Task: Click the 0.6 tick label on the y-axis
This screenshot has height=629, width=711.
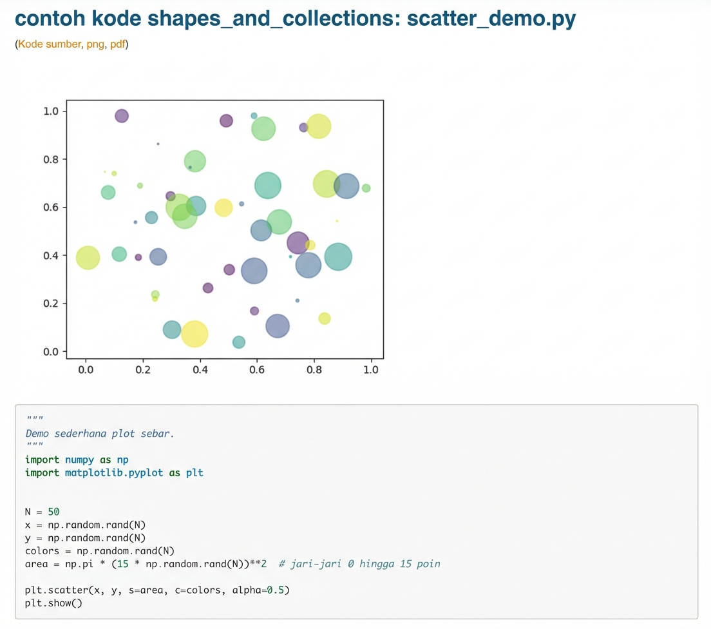Action: [x=51, y=208]
